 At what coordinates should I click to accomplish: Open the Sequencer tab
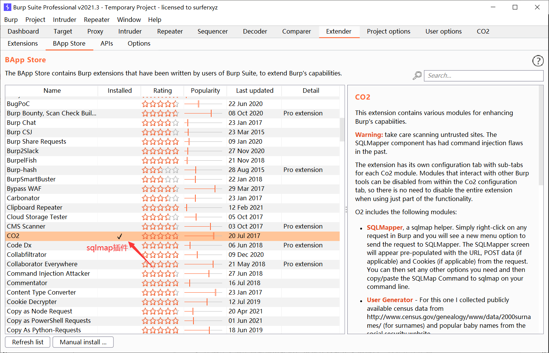(x=213, y=31)
